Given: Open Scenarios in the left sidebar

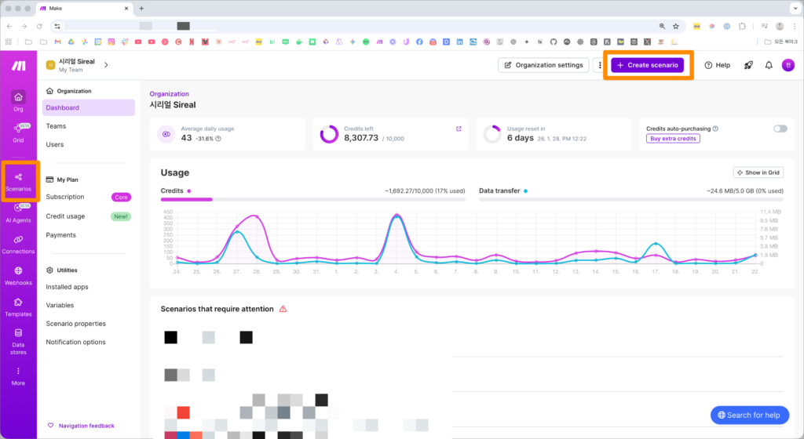Looking at the screenshot, I should coord(18,181).
